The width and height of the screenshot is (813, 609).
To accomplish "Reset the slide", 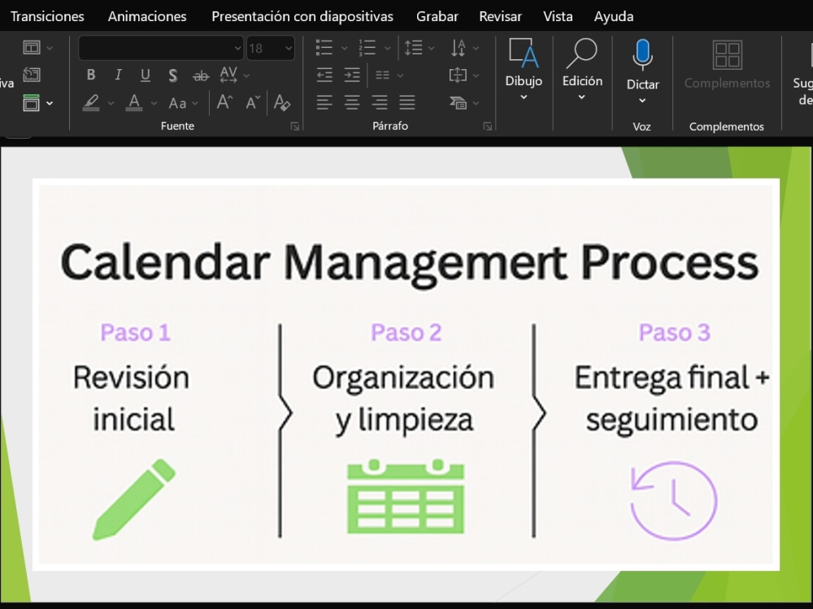I will tap(32, 75).
